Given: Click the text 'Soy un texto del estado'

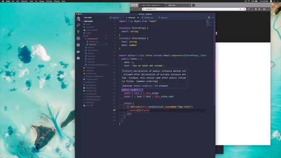Looking at the screenshot, I should click(148, 65).
